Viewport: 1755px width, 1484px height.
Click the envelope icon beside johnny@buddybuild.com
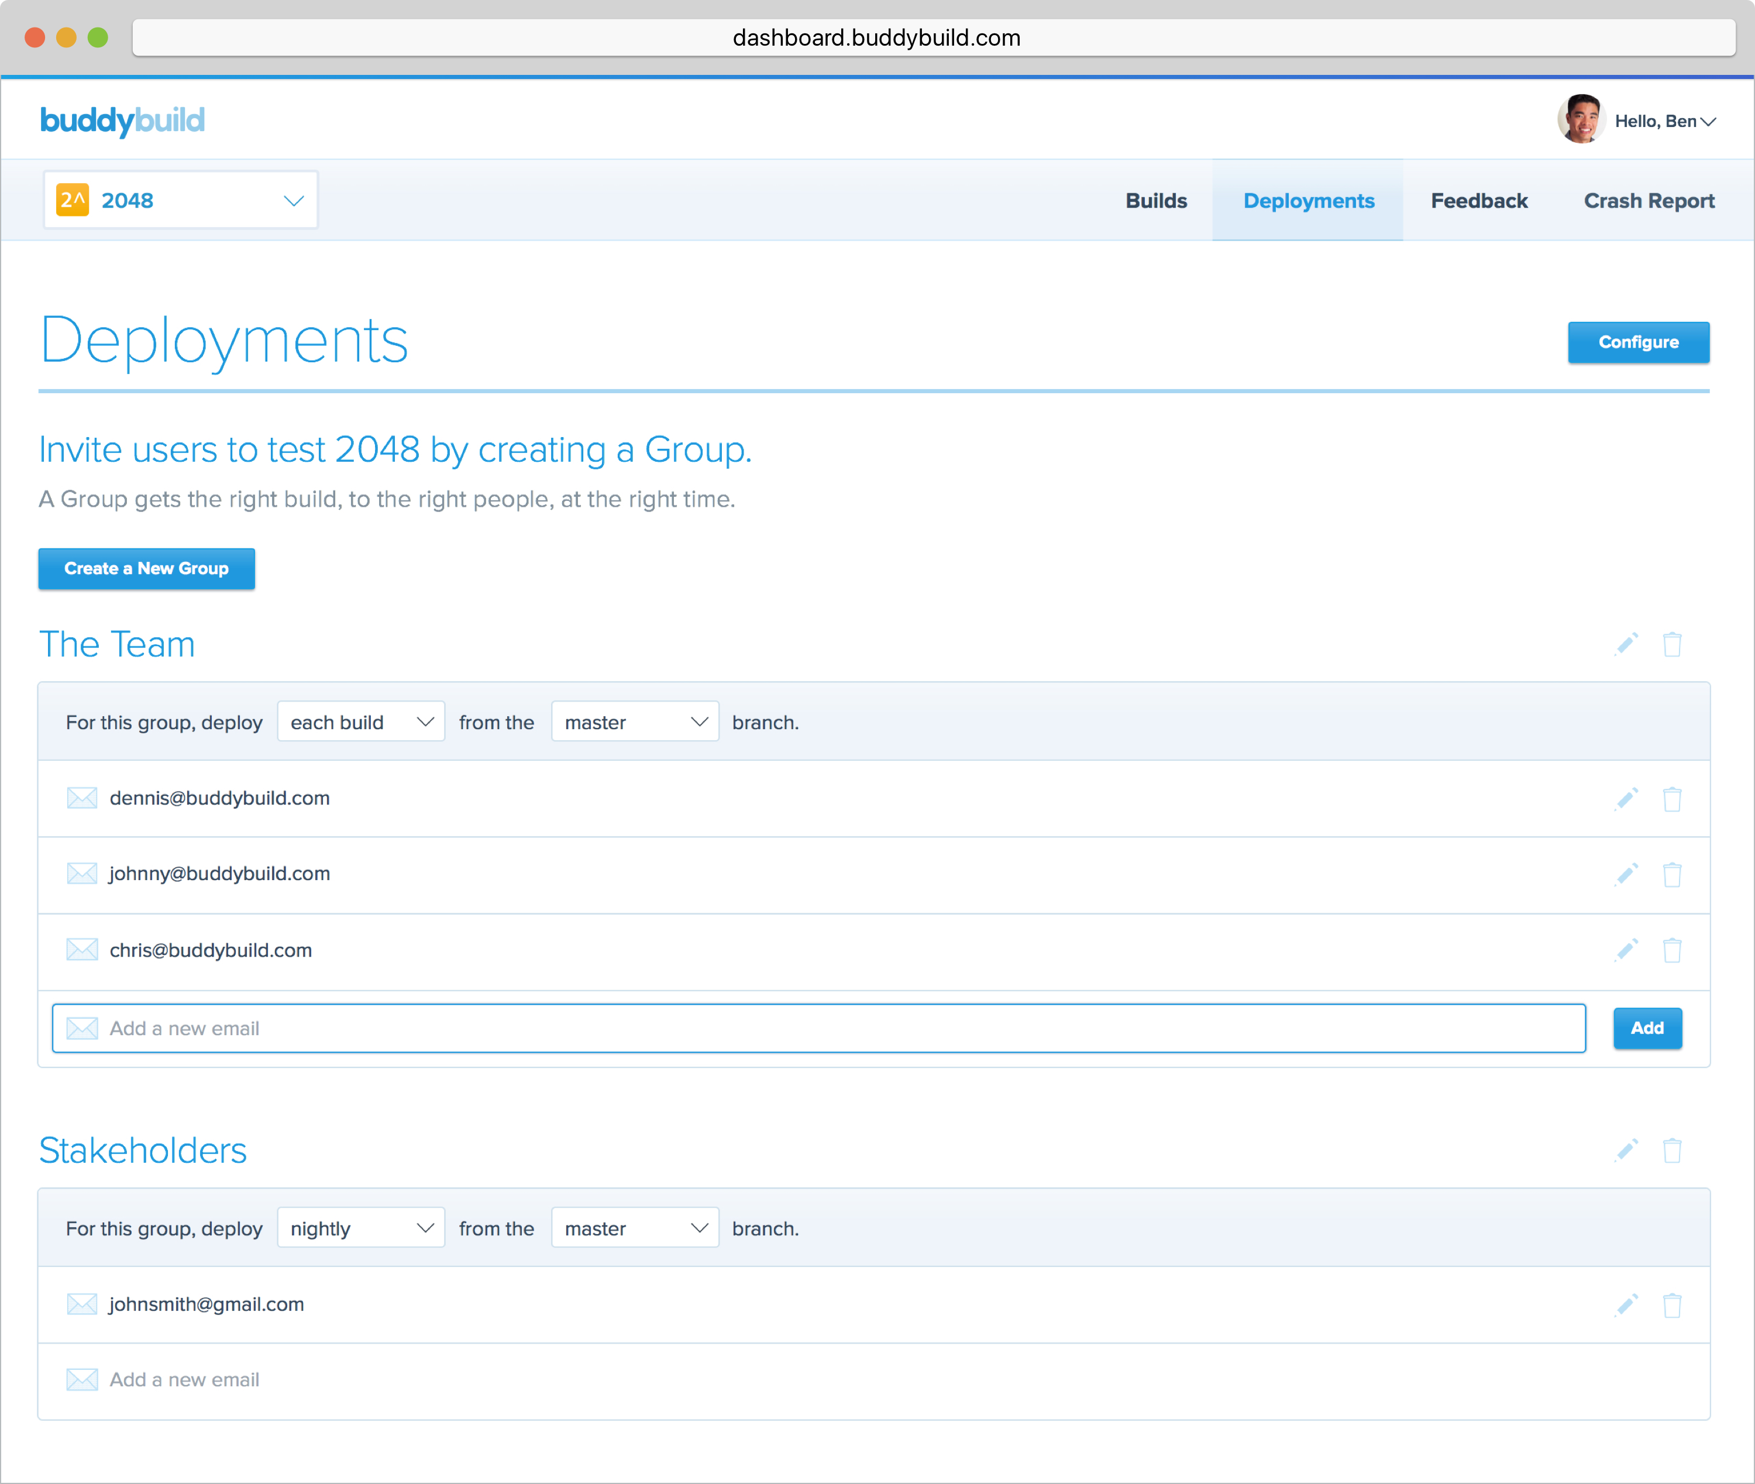click(81, 873)
